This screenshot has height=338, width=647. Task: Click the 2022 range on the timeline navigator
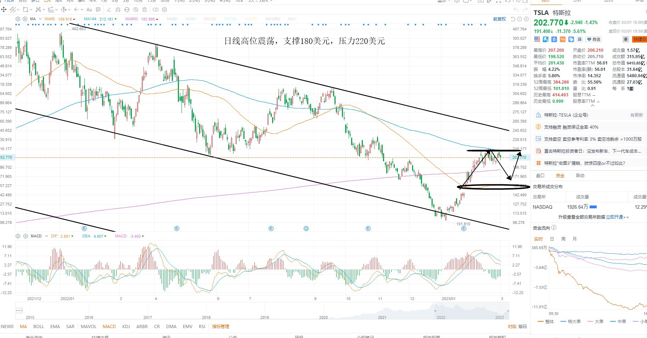pos(441,317)
